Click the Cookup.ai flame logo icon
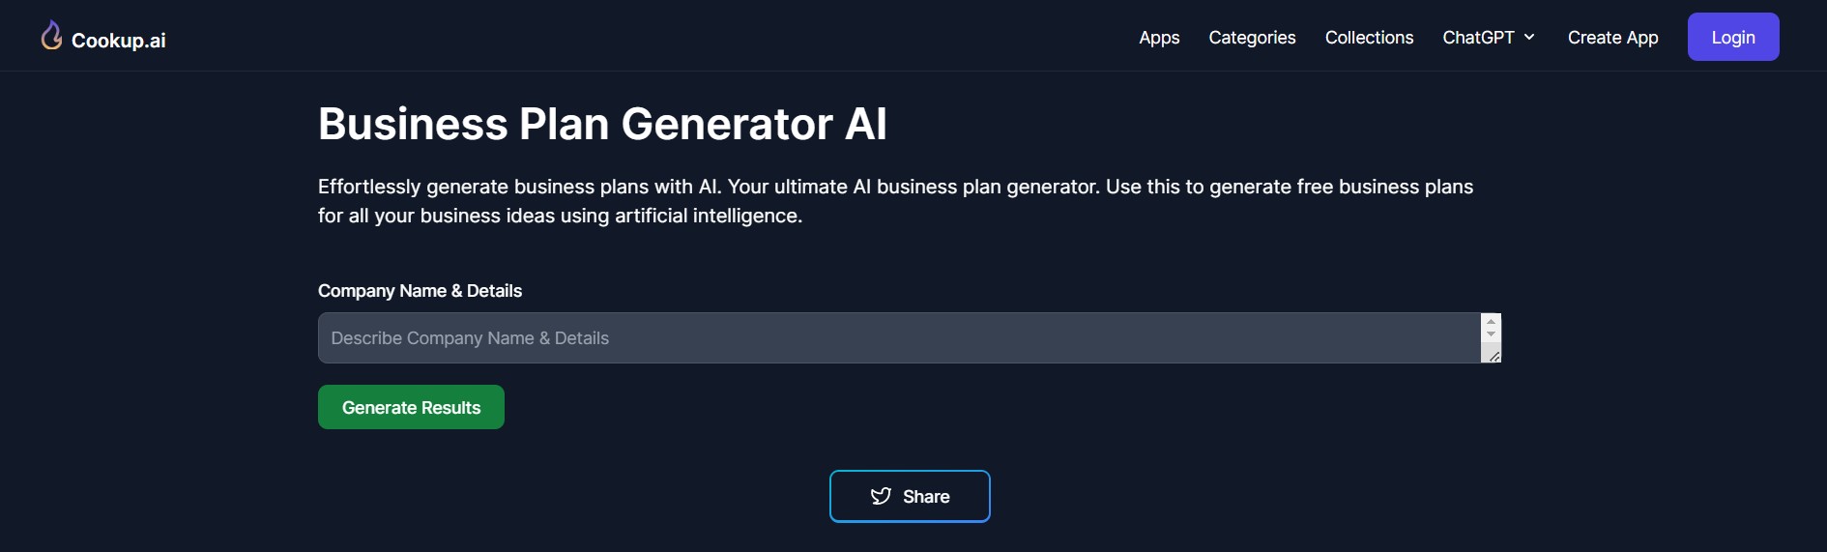This screenshot has height=552, width=1827. coord(51,36)
